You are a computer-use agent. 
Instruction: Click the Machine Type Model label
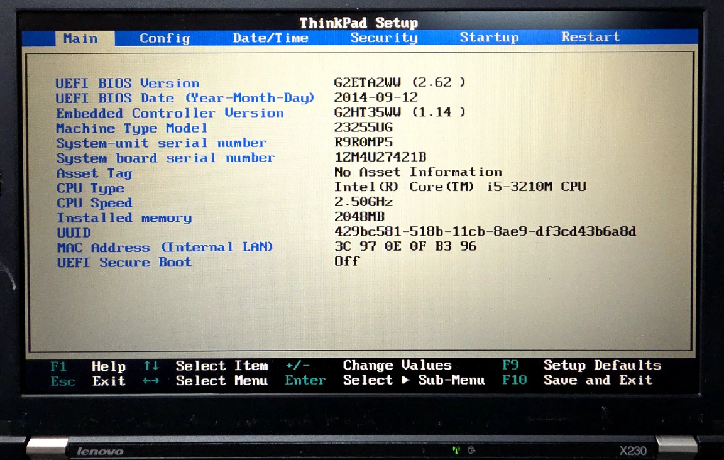131,128
